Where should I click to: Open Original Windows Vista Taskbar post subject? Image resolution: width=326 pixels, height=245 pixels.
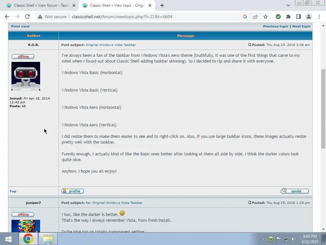point(111,45)
